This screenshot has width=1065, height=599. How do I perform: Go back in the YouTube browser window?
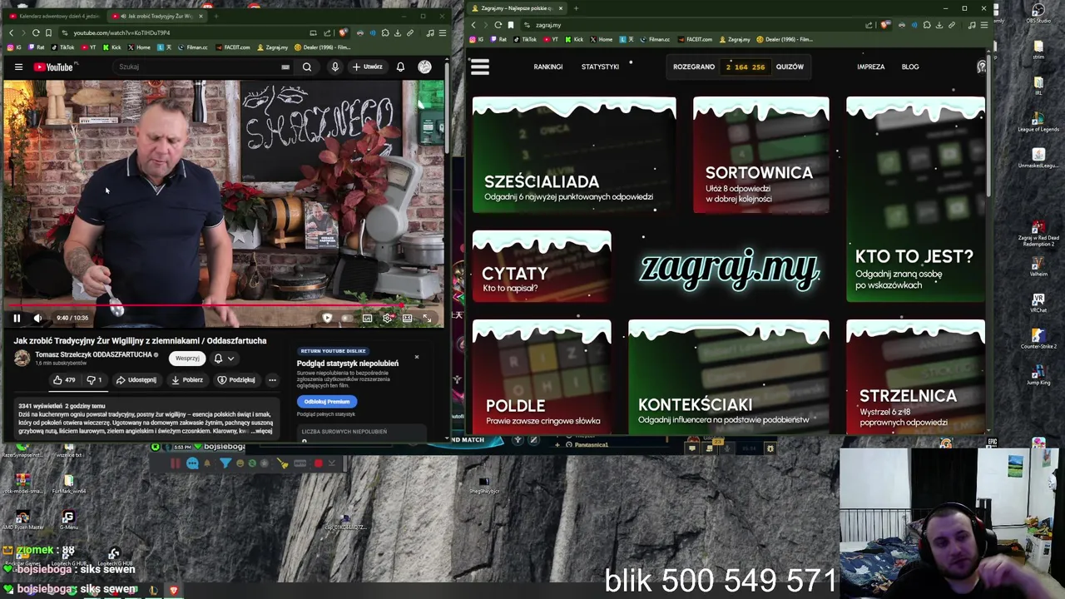pos(11,32)
